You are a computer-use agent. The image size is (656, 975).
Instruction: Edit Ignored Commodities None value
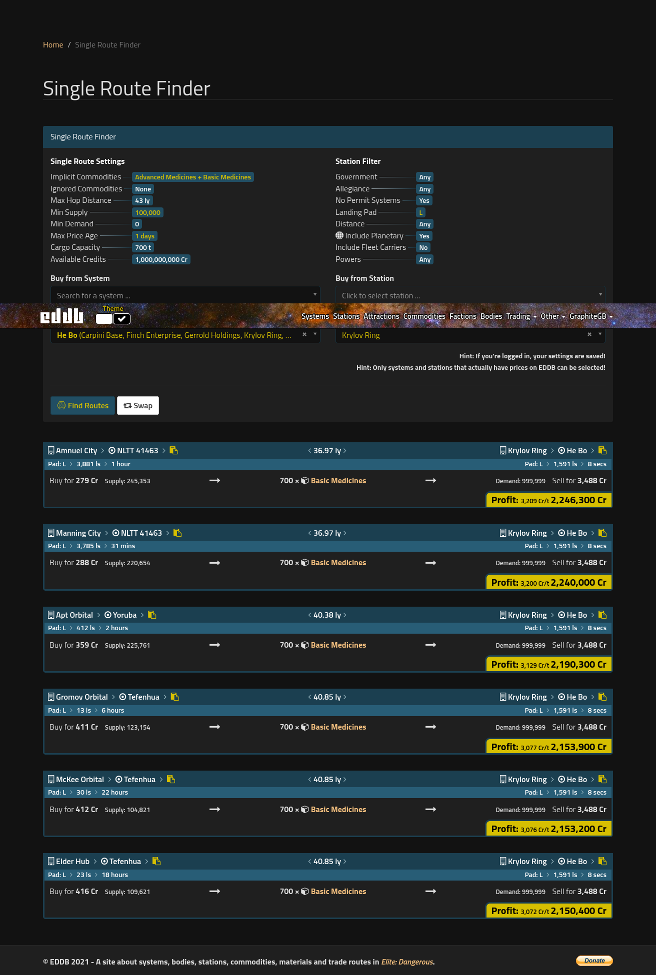[x=143, y=189]
